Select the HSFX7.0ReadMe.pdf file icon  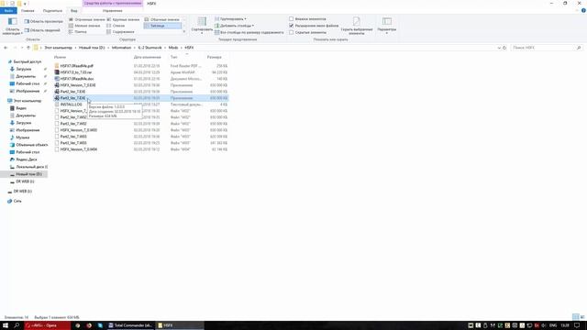click(57, 66)
